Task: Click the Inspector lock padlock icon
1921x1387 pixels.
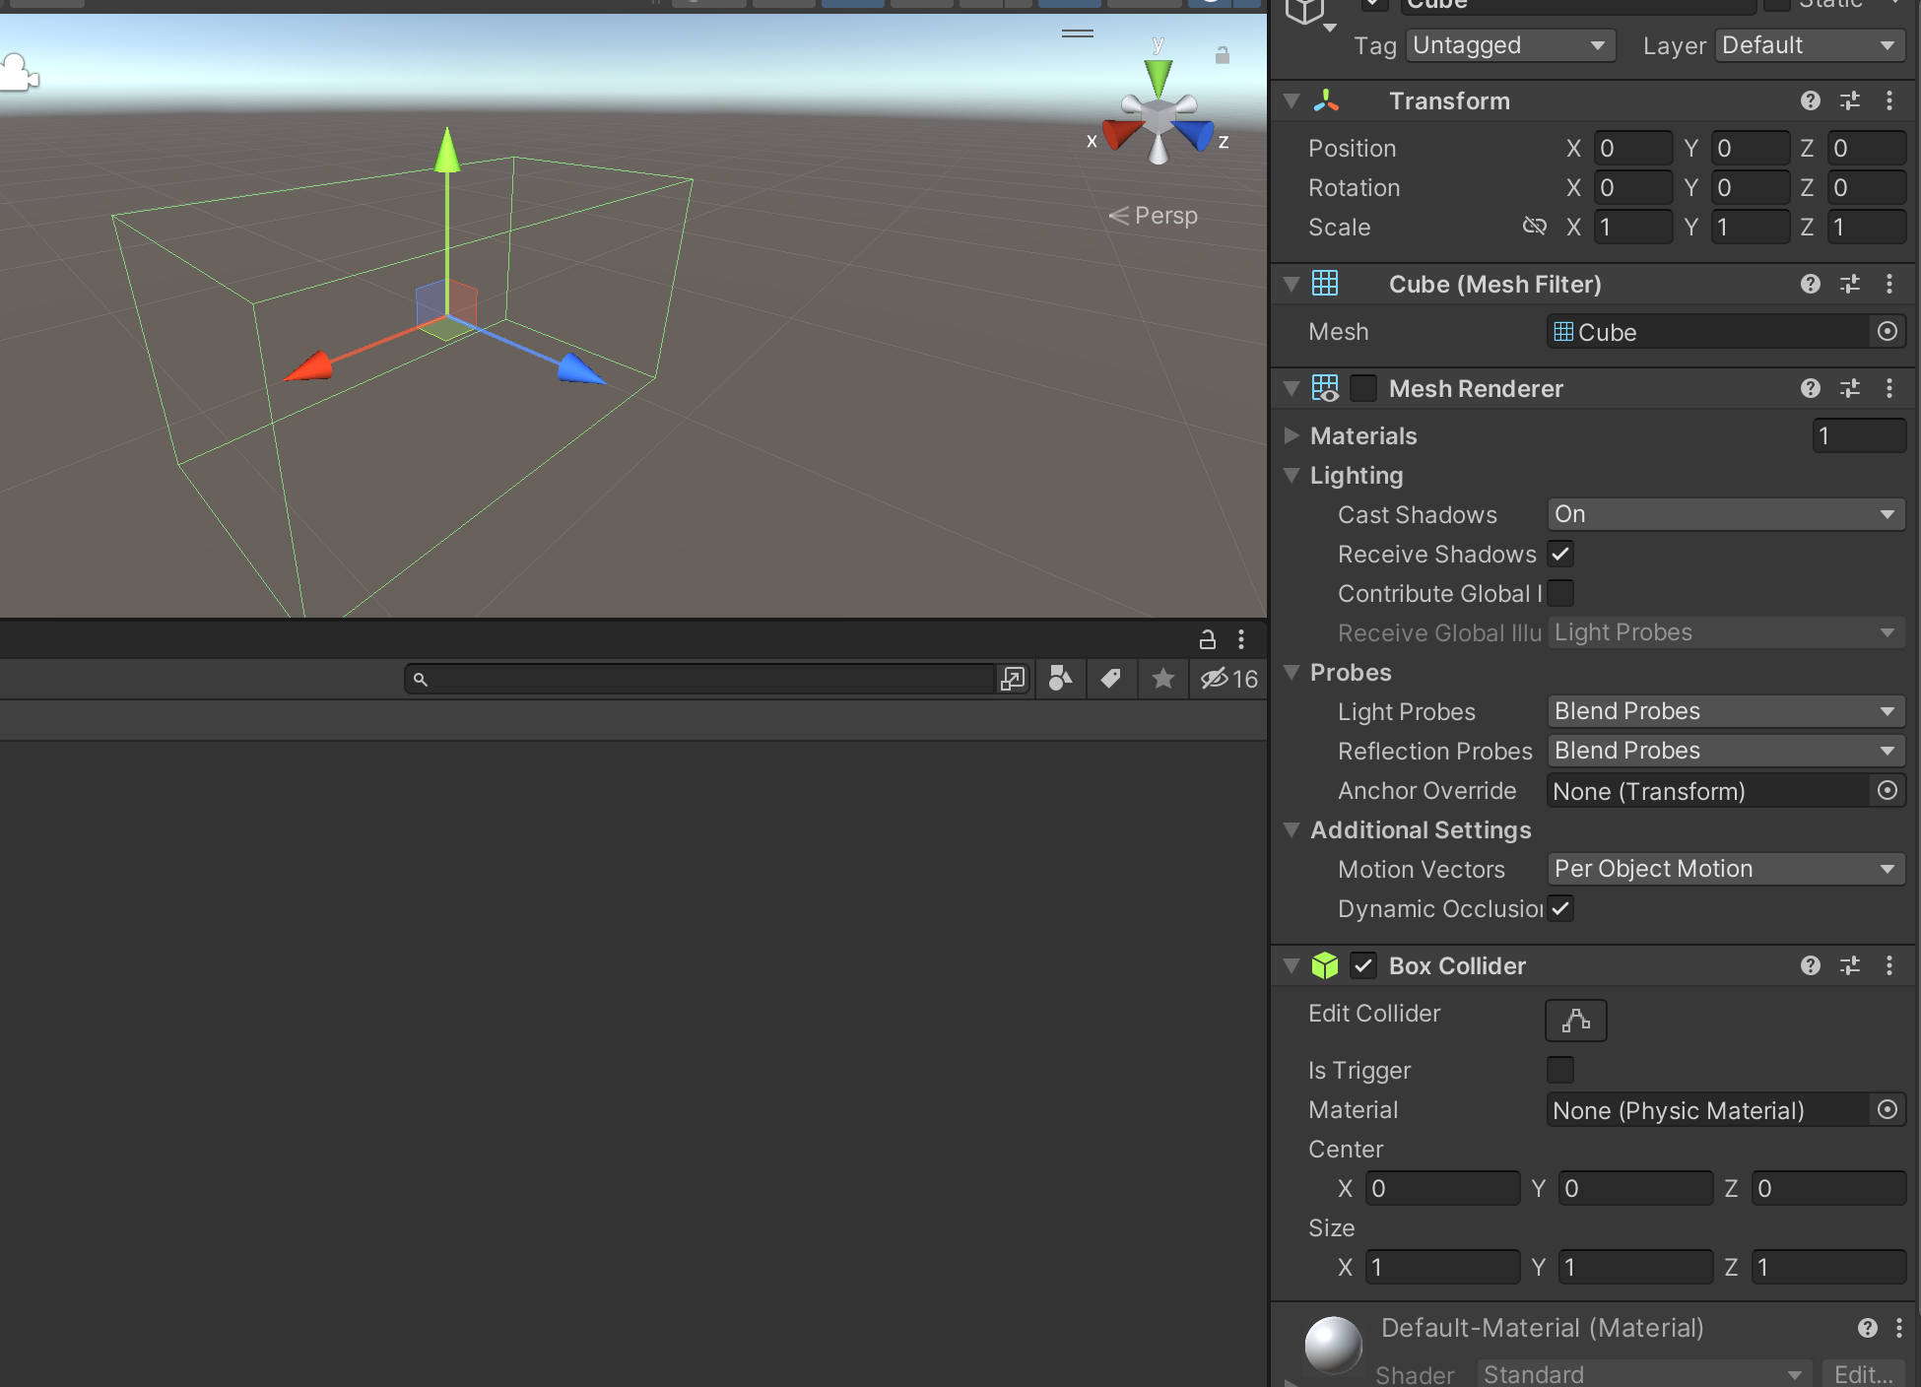Action: pos(1207,638)
